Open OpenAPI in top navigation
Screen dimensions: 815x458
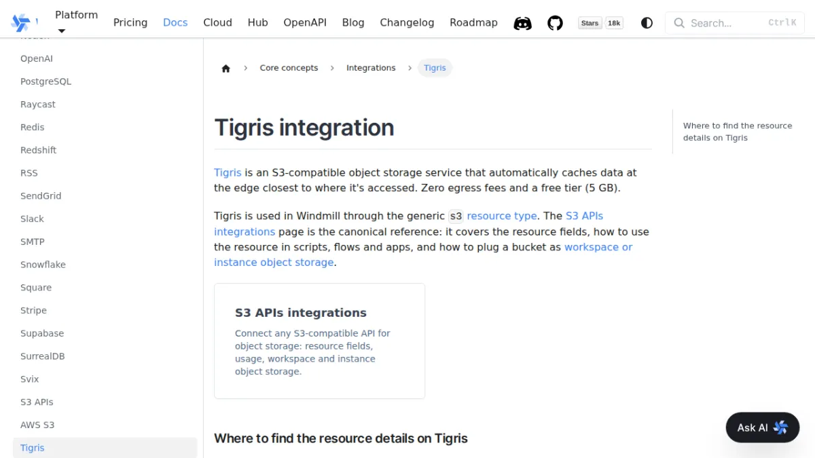pos(305,22)
